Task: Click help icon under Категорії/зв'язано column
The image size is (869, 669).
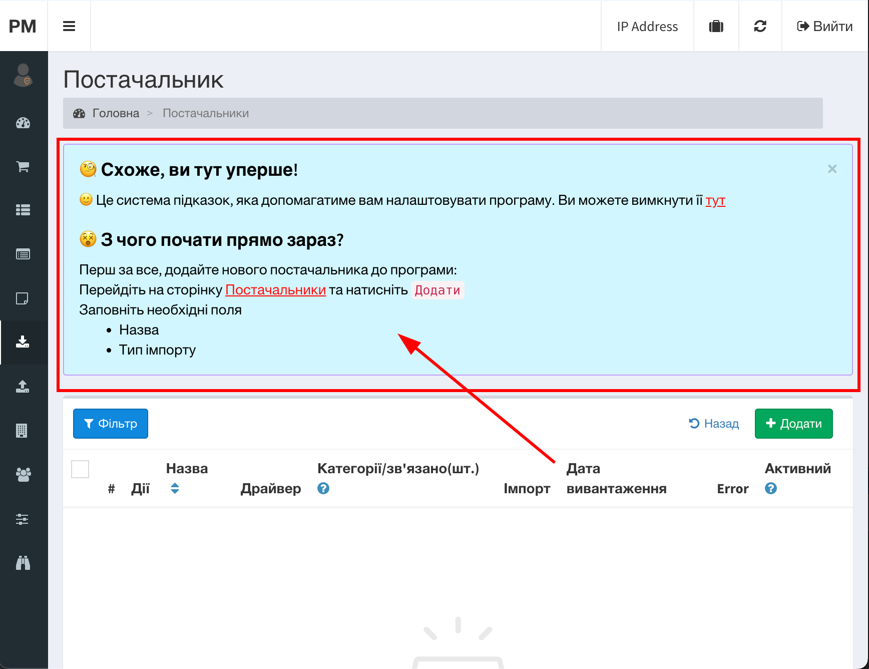Action: coord(323,488)
